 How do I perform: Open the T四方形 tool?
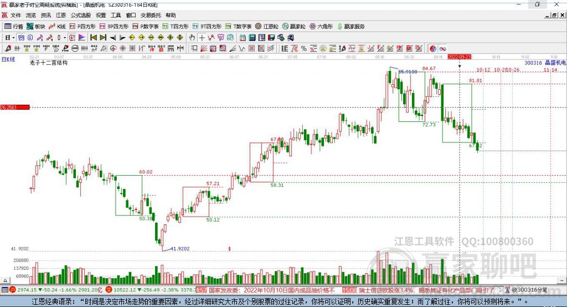pyautogui.click(x=176, y=27)
